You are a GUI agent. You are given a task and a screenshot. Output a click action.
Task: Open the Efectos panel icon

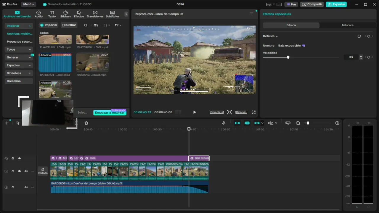[x=79, y=14]
